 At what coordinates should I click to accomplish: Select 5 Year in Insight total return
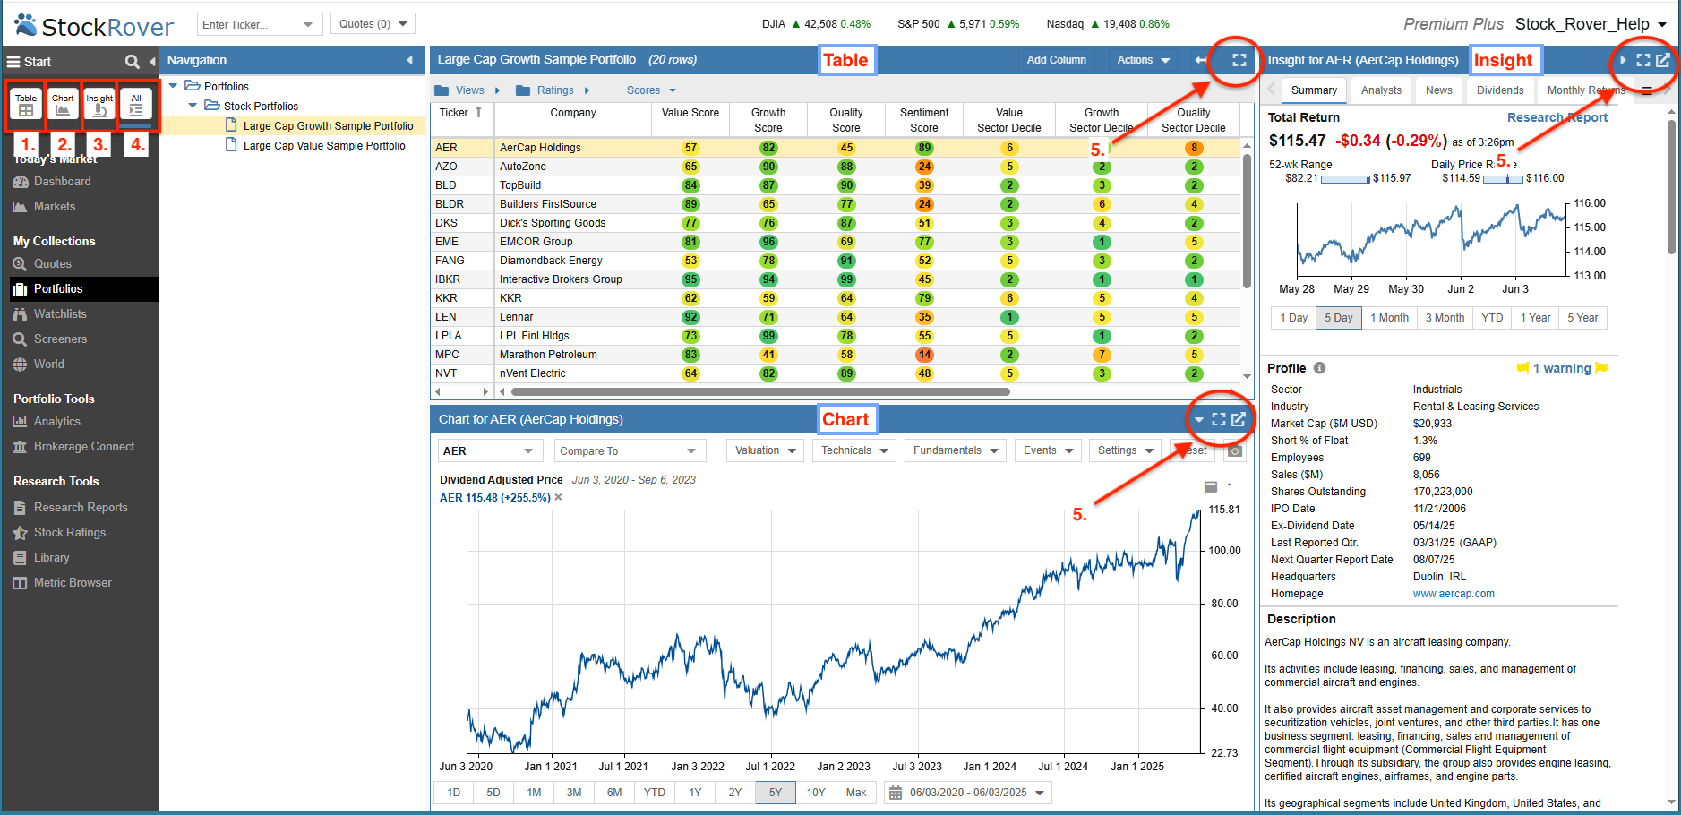(1582, 318)
